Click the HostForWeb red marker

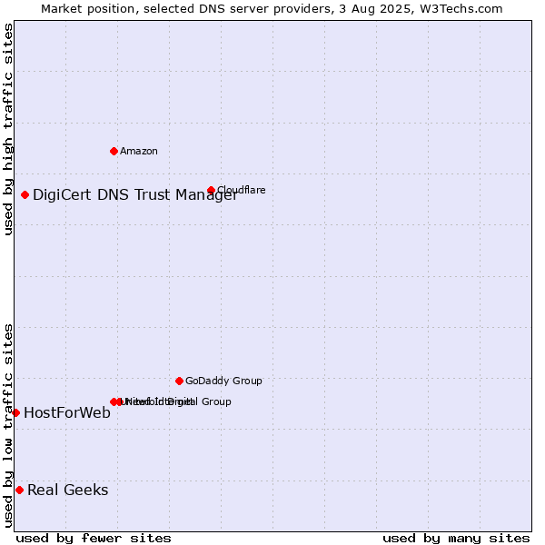[15, 413]
